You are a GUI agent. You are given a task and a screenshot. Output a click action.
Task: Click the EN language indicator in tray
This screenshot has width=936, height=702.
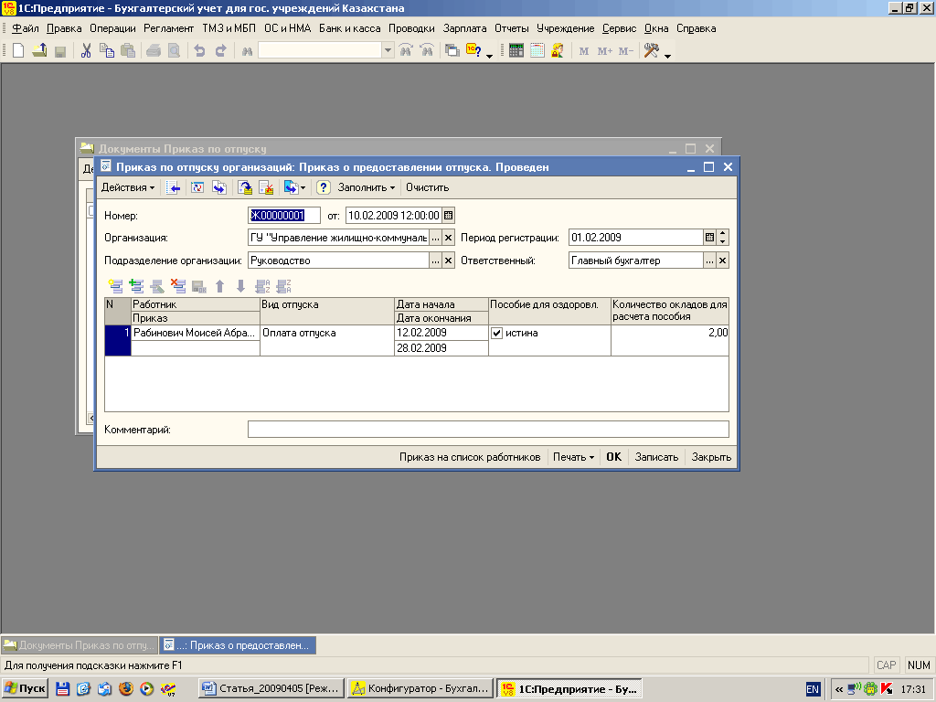coord(813,689)
